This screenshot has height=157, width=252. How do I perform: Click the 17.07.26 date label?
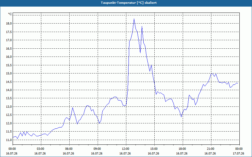(x=238, y=153)
